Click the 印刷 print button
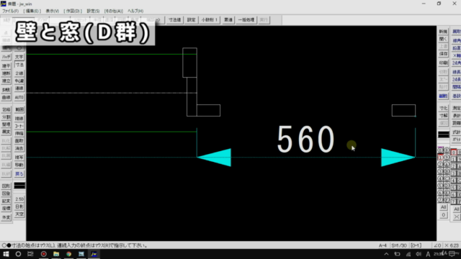The width and height of the screenshot is (461, 259). pos(443,63)
